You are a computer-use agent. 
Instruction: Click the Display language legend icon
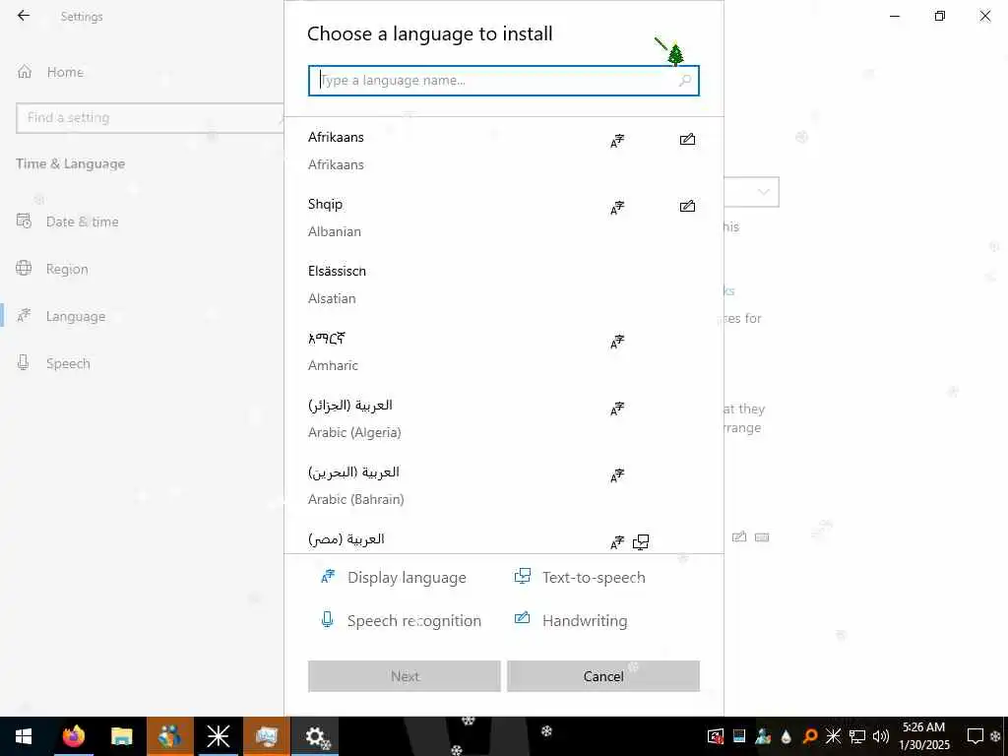(x=328, y=577)
